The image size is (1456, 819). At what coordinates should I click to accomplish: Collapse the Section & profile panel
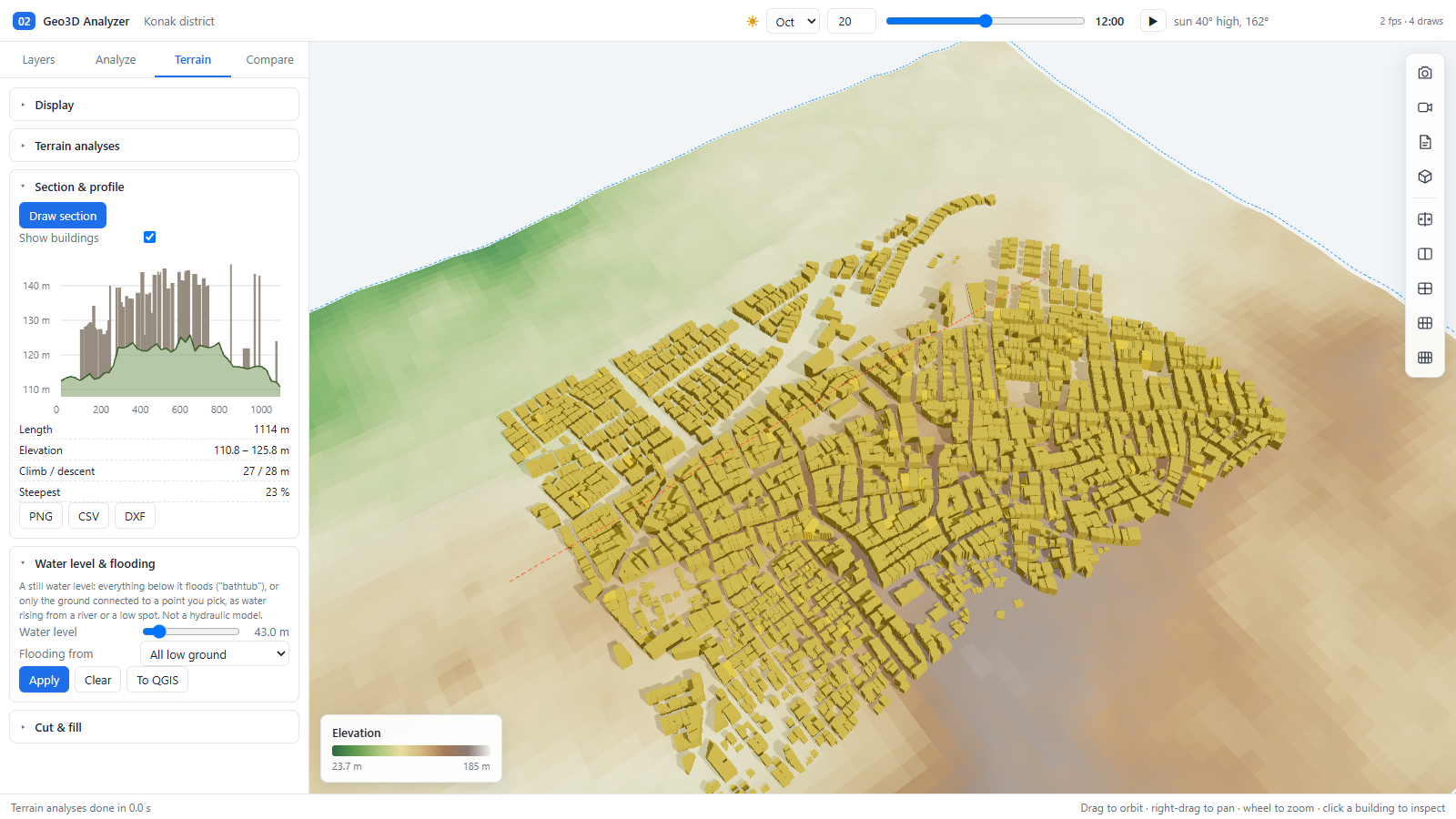tap(154, 187)
